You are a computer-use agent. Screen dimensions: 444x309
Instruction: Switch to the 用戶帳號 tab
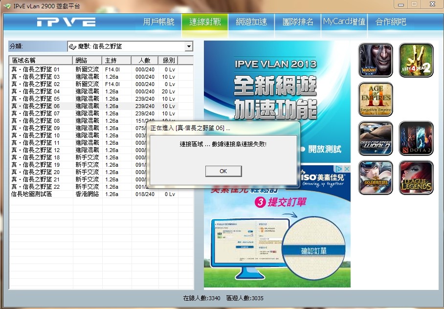(158, 22)
